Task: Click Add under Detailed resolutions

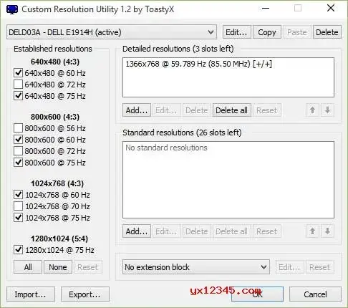Action: [x=137, y=110]
